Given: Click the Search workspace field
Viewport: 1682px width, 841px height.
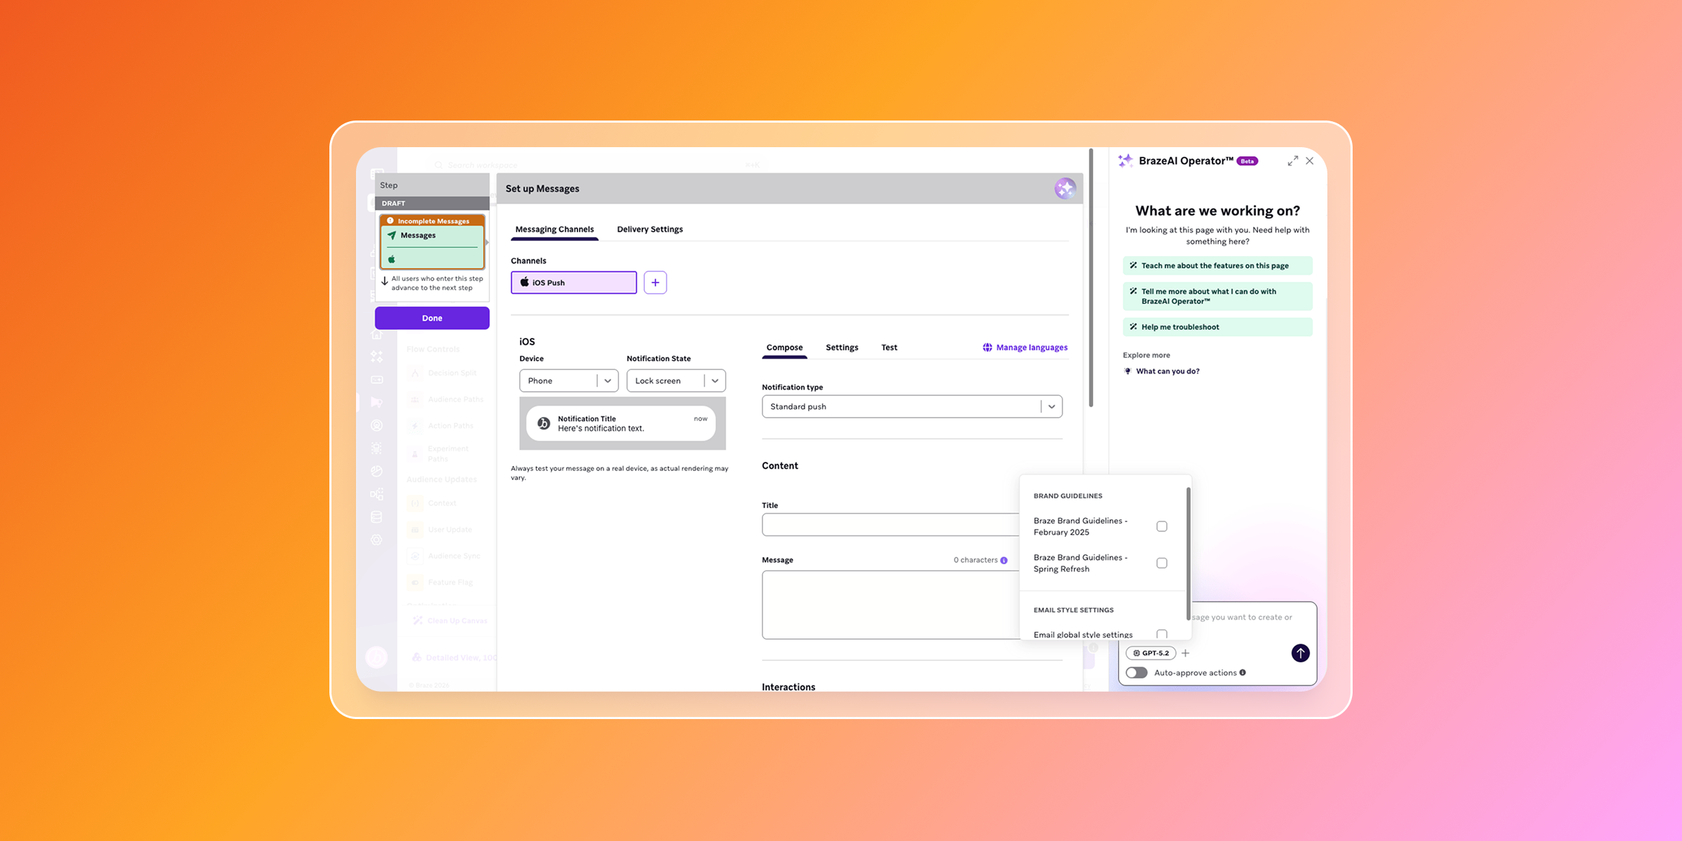Looking at the screenshot, I should [596, 165].
